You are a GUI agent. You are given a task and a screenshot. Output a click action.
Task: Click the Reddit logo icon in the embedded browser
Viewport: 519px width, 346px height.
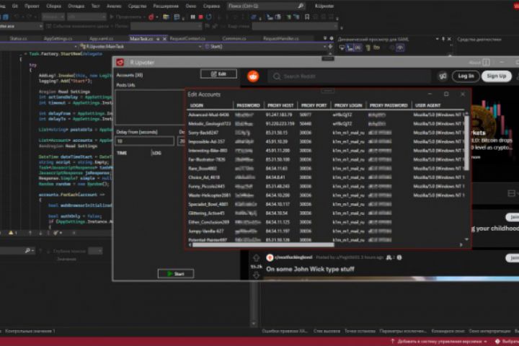pyautogui.click(x=253, y=76)
